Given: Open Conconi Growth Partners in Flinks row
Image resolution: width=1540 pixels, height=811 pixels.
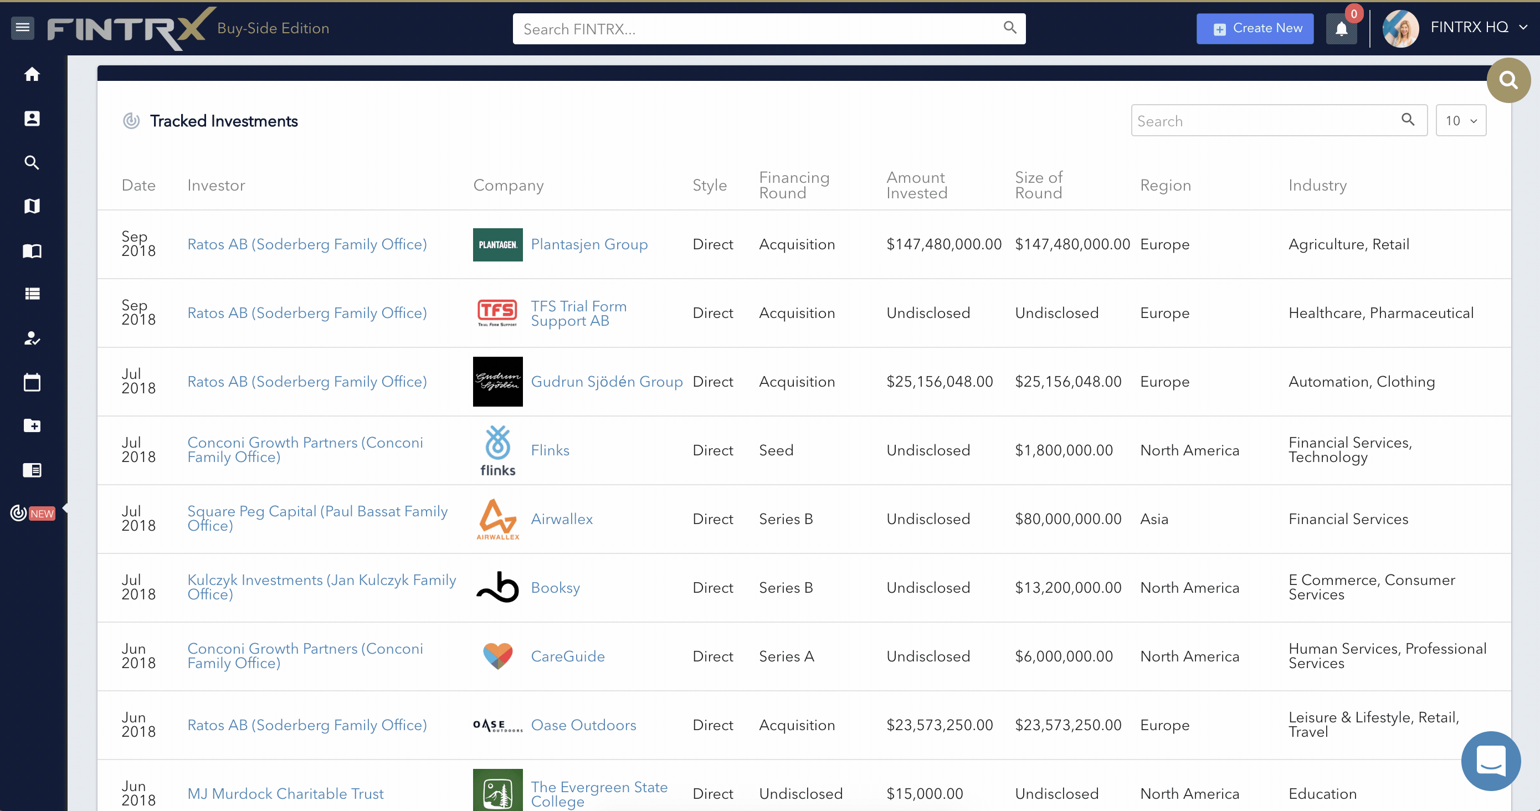Looking at the screenshot, I should pos(305,450).
